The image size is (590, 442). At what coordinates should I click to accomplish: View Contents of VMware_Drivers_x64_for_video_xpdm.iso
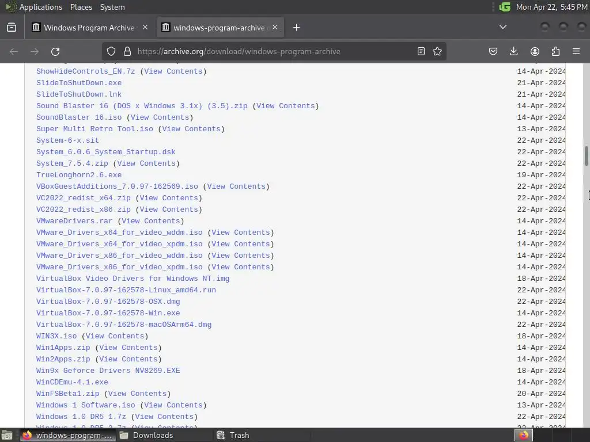[241, 244]
